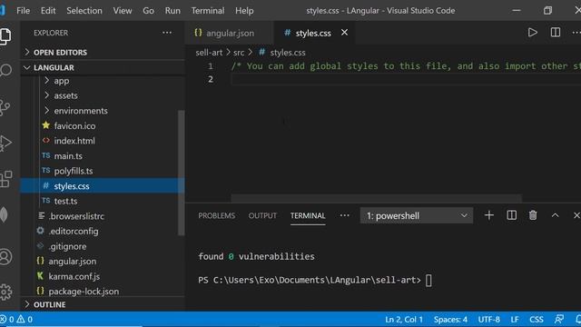Select the TERMINAL panel tab

[308, 216]
